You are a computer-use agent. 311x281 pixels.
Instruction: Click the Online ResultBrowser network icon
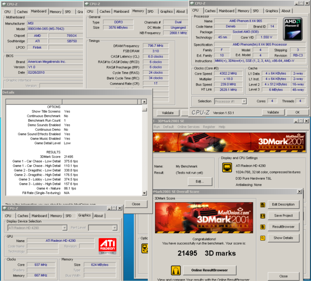[x=175, y=270]
